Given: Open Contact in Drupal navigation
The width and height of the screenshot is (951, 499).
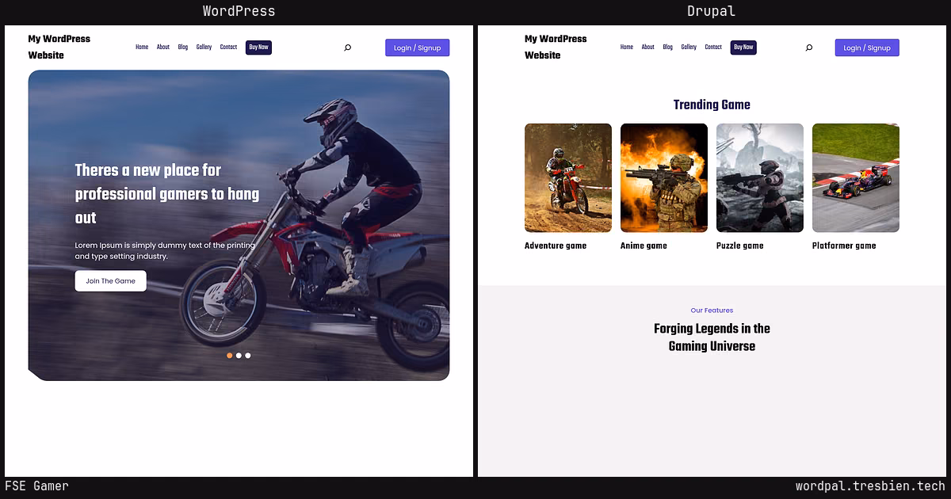Looking at the screenshot, I should coord(713,48).
